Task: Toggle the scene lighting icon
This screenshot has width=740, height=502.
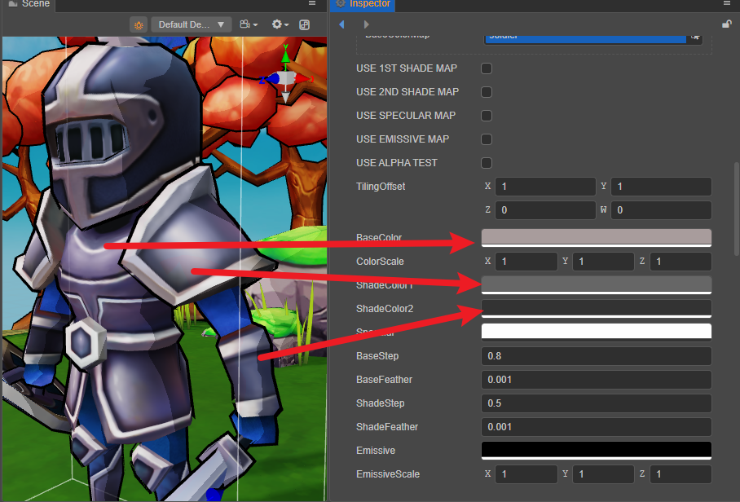Action: 139,24
